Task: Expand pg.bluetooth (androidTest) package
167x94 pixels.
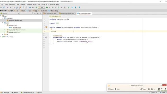Action: point(5,30)
